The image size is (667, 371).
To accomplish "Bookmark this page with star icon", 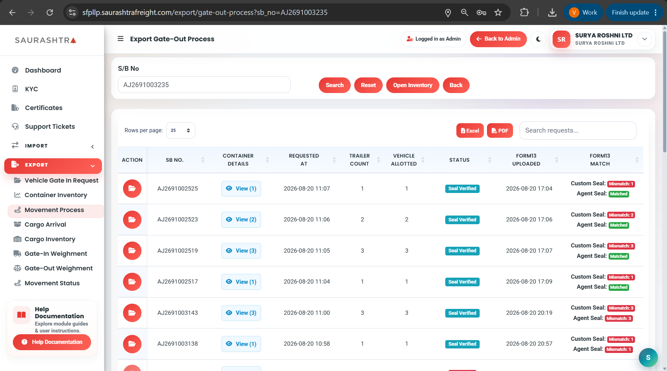I will [498, 12].
